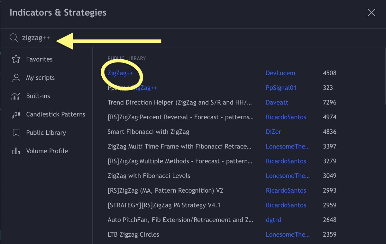
Task: Select ZigZag with Fibonacci Levels
Action: pos(149,176)
